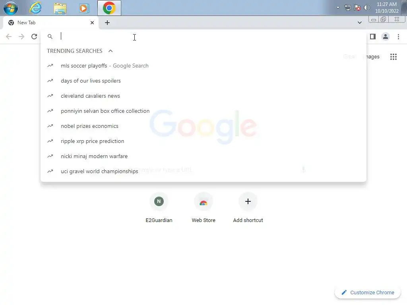
Task: Click the Chrome taskbar icon
Action: pyautogui.click(x=109, y=8)
